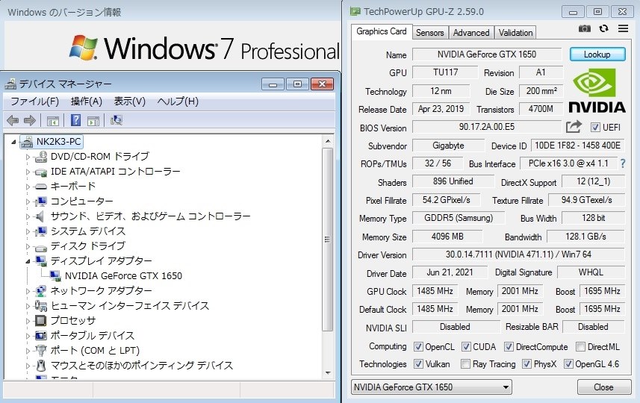Image resolution: width=640 pixels, height=403 pixels.
Task: Select the ネットワーク アダプター category
Action: 101,291
